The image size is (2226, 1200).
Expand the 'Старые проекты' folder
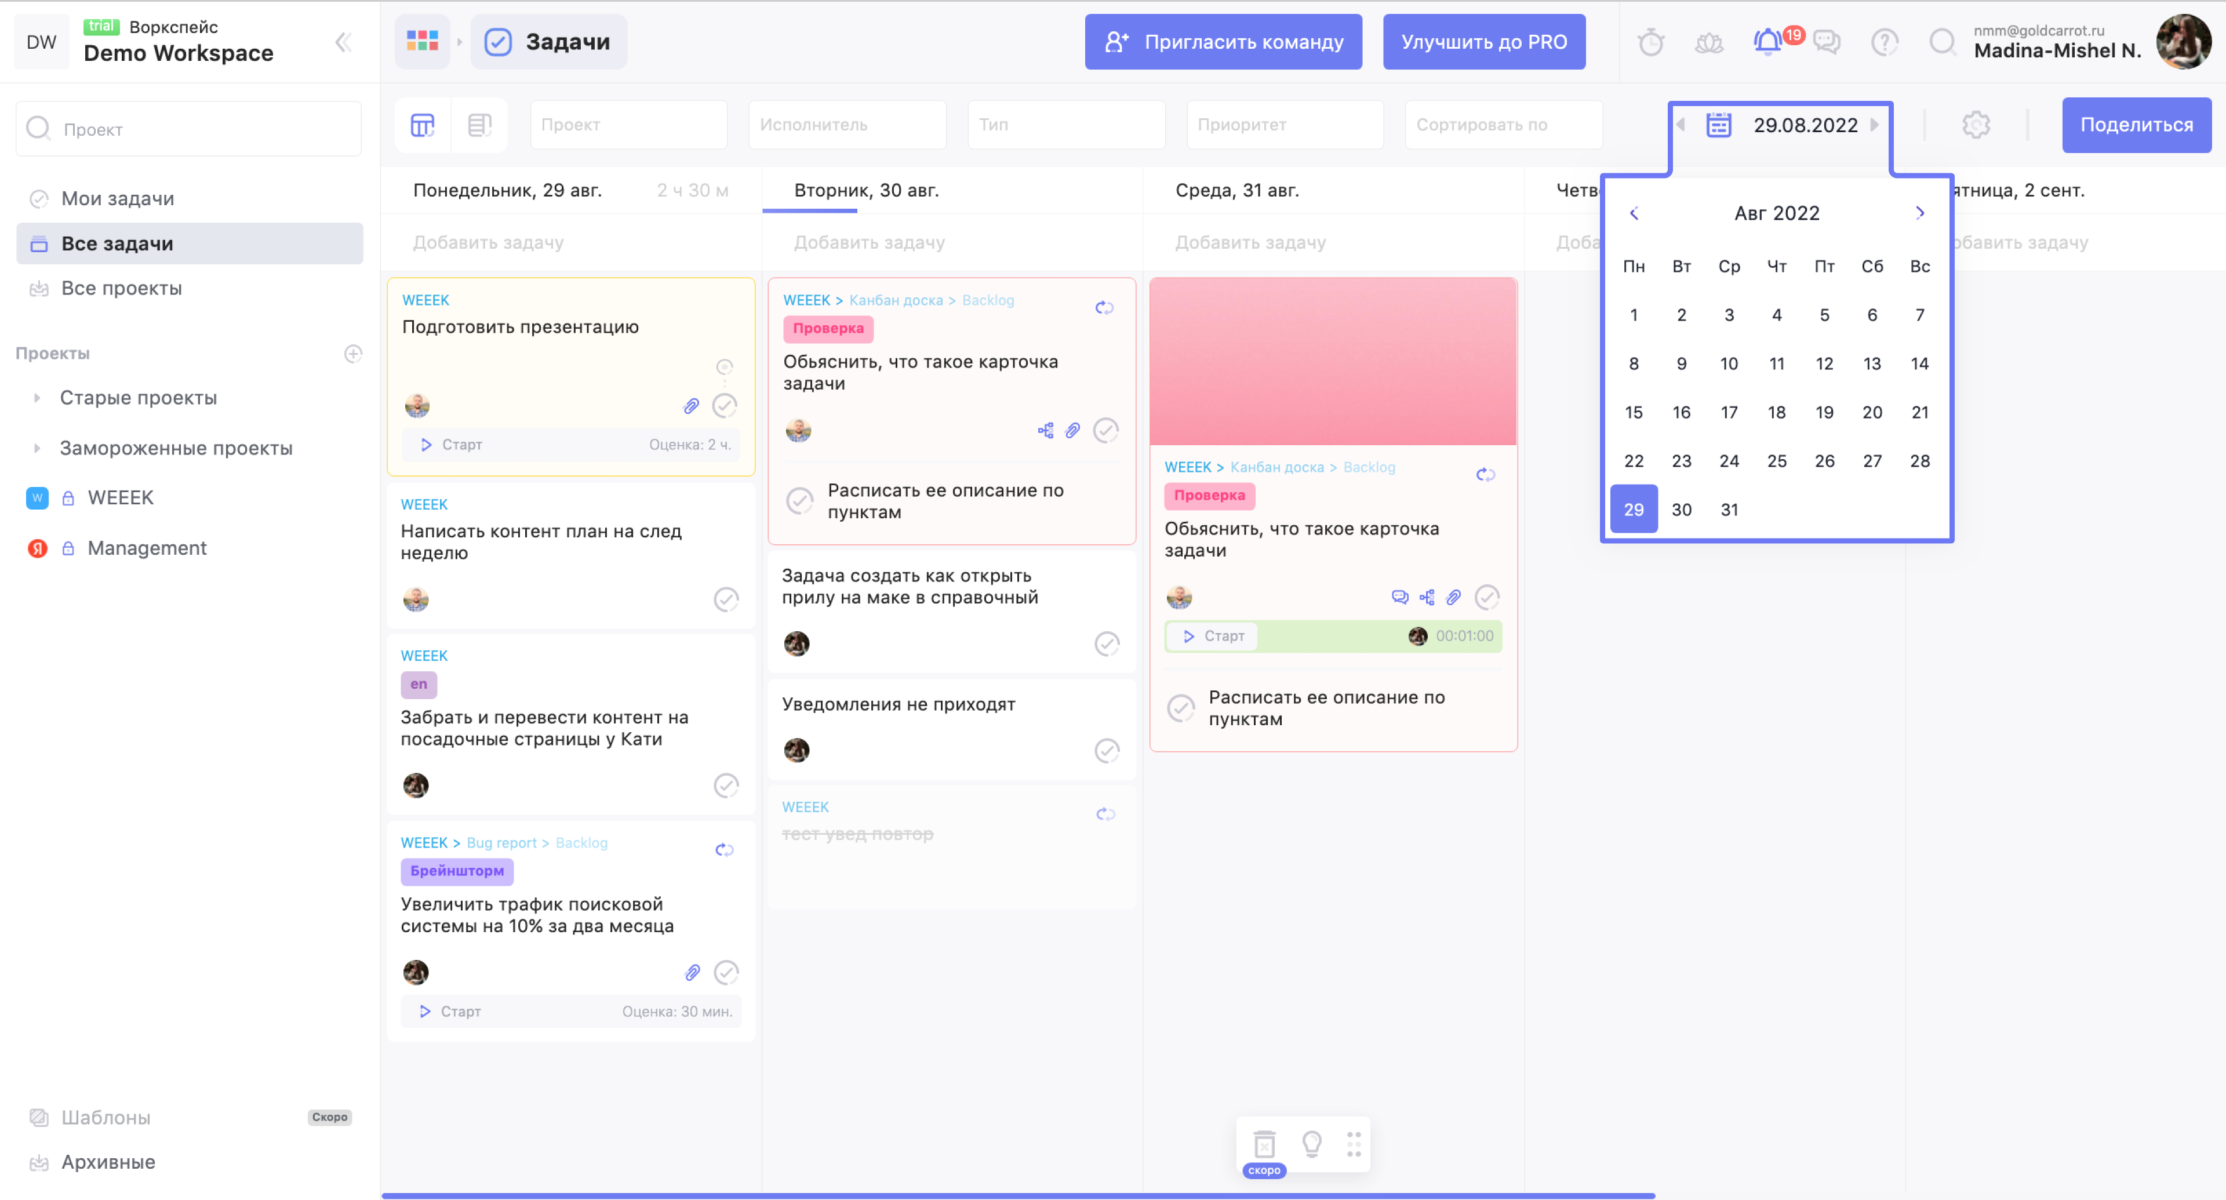[37, 398]
